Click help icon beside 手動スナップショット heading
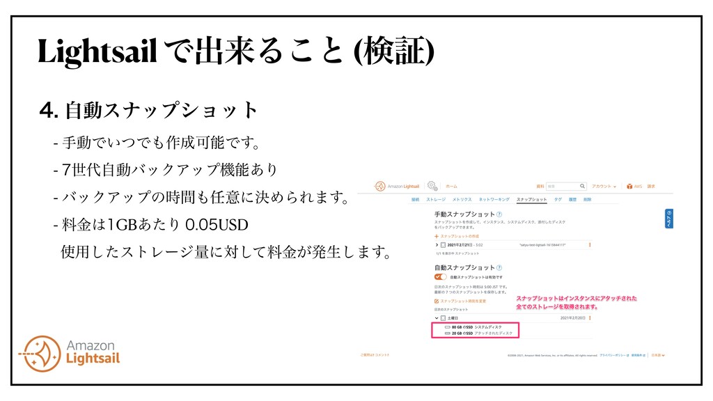The image size is (713, 401). pos(499,214)
